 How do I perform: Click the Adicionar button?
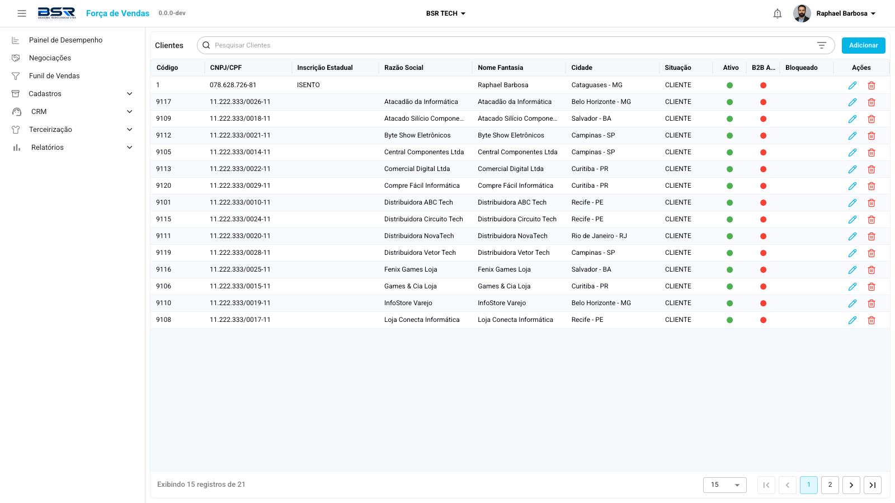click(x=864, y=45)
